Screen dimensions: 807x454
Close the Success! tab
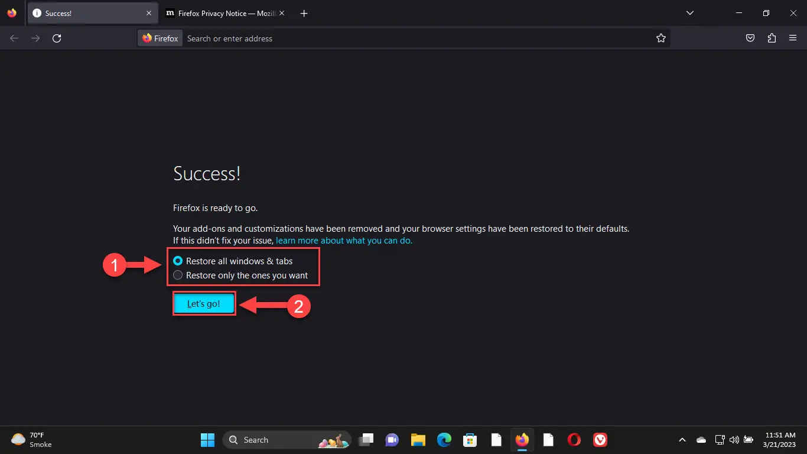click(148, 13)
